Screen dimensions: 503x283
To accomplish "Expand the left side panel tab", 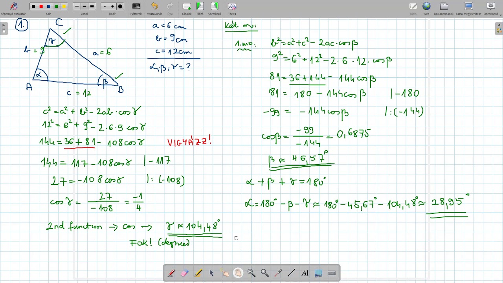I will click(4, 29).
